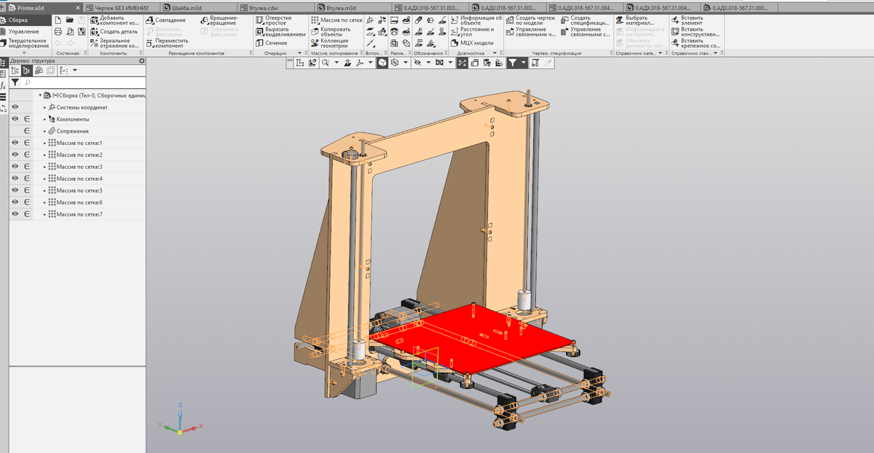874x453 pixels.
Task: Select Расстояние и угол measurement
Action: [472, 31]
